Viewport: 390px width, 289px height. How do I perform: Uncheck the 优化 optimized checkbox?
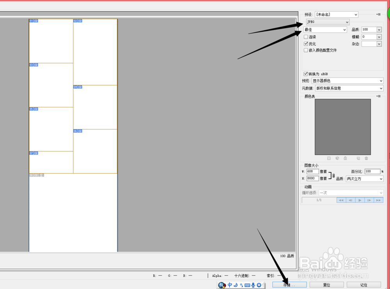click(x=306, y=44)
